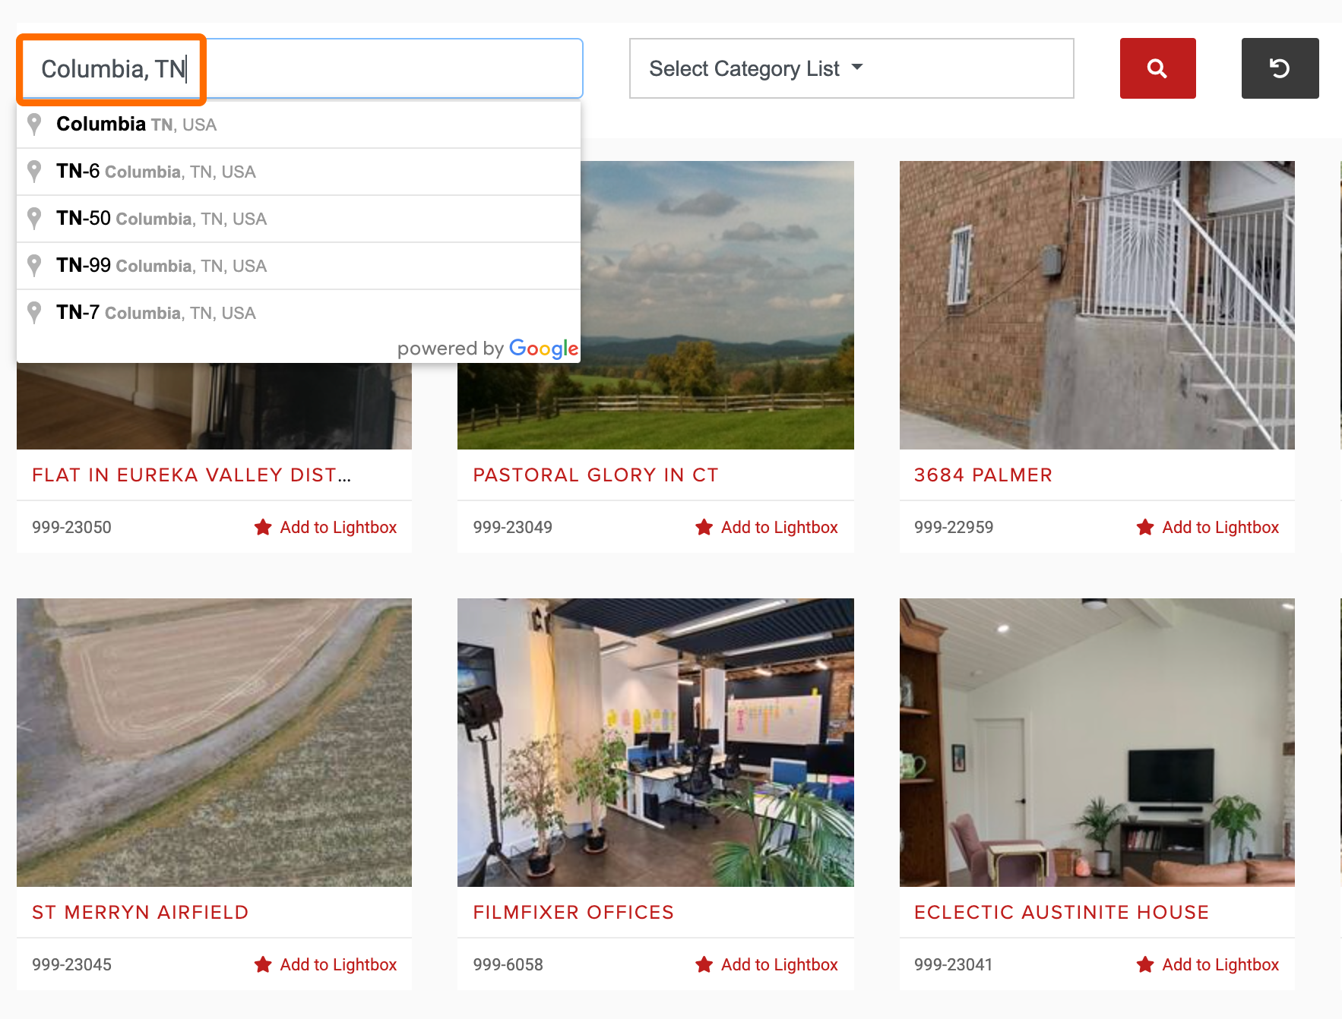Open the Filmfixer Offices listing title

click(574, 912)
